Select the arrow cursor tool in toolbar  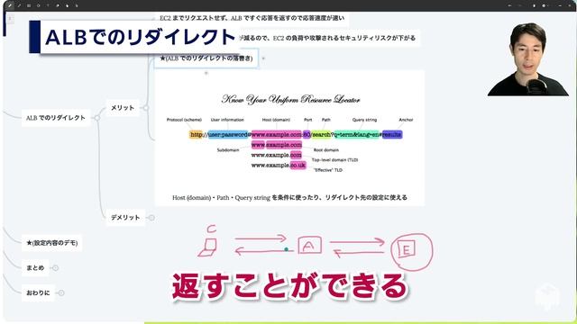(x=77, y=5)
